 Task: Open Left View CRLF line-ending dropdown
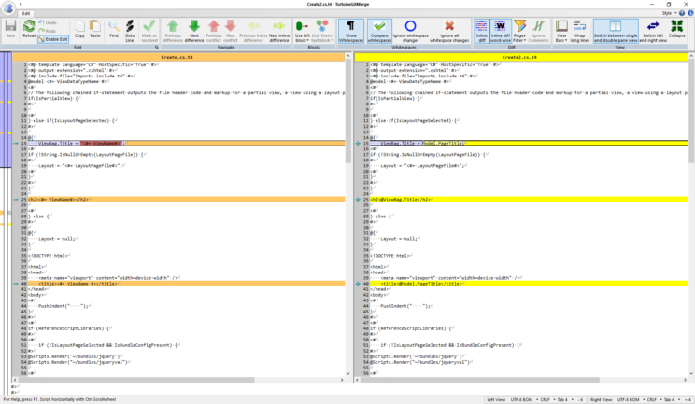547,399
